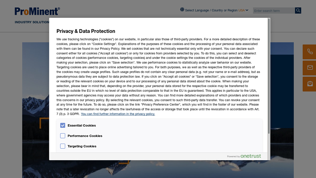Open the newsletter side icon
Image resolution: width=316 pixels, height=178 pixels.
310,84
